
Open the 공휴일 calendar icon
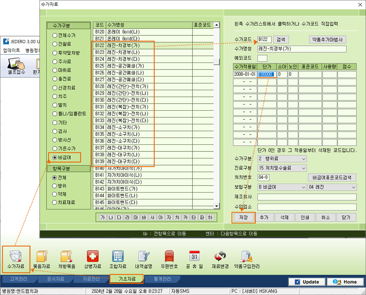(194, 256)
